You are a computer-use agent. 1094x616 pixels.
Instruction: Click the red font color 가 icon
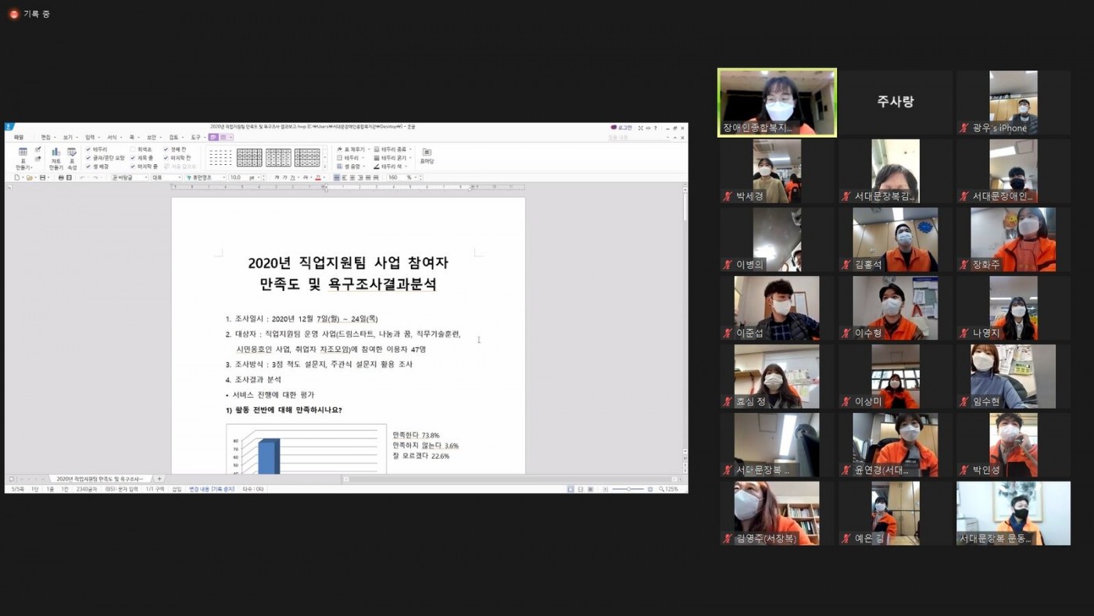tap(318, 177)
